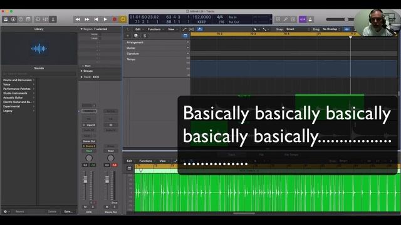This screenshot has height=225, width=401.
Task: Open the Mixer button in control bar
Action: 46,19
